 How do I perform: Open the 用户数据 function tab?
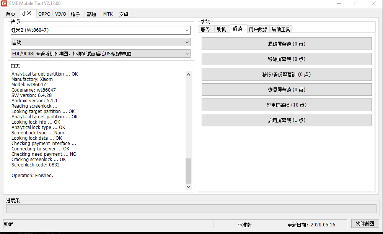258,29
